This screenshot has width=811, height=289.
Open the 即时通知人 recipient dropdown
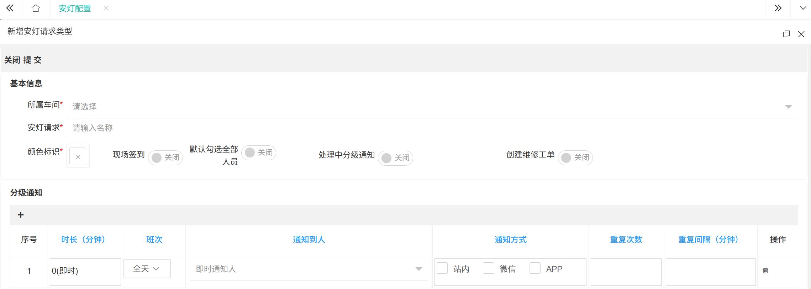[x=309, y=269]
